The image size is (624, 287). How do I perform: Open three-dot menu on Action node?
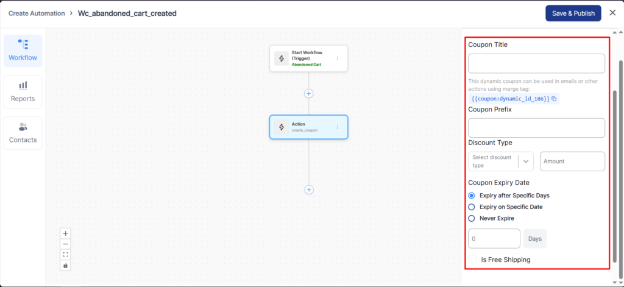(337, 127)
